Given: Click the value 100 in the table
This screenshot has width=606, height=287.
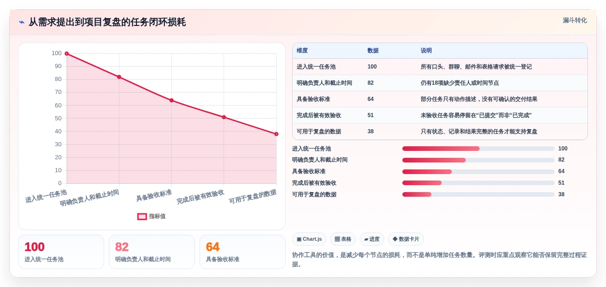Looking at the screenshot, I should pos(372,67).
